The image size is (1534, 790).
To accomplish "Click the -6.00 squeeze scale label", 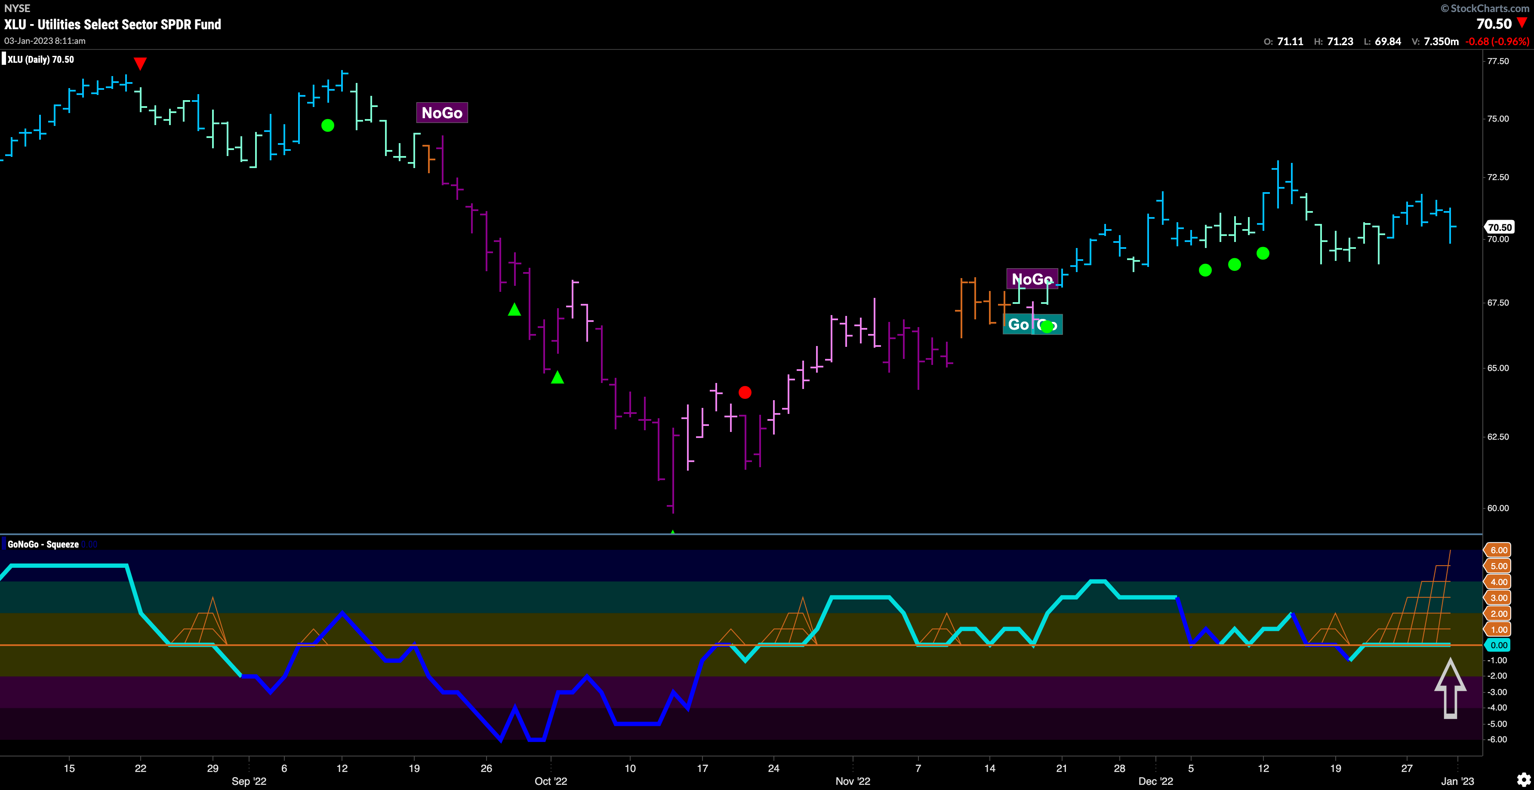I will click(1497, 739).
